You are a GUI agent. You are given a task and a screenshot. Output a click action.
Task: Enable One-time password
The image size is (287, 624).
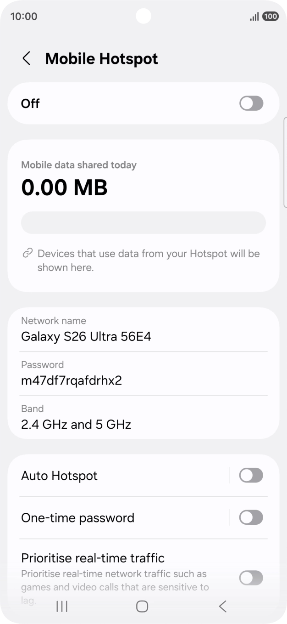[251, 517]
